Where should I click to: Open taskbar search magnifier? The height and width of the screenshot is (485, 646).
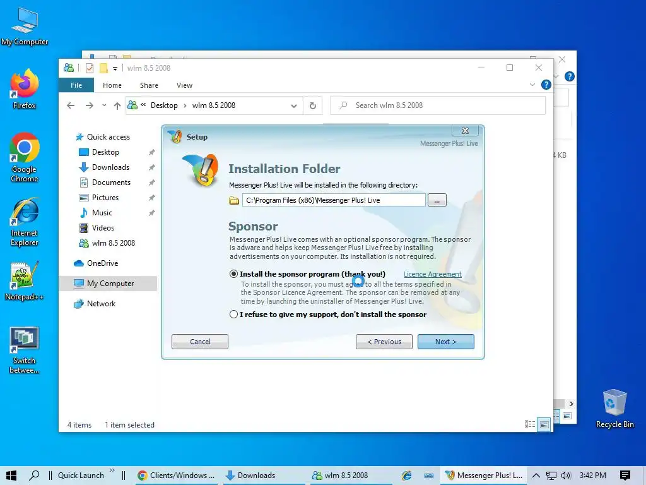pos(34,475)
